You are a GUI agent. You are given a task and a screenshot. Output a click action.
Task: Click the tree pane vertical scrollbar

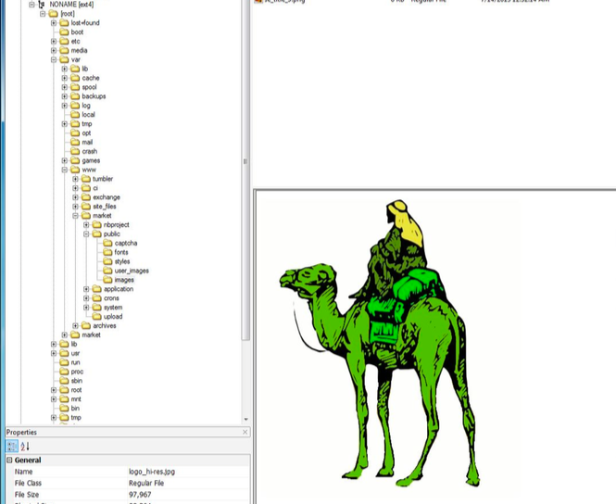(x=245, y=185)
